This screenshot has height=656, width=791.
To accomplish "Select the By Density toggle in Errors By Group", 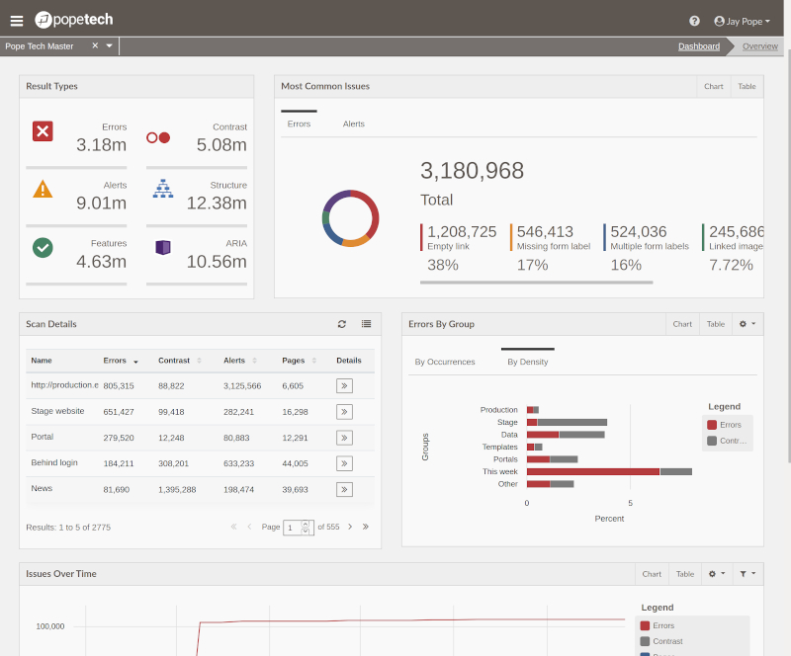I will 527,362.
